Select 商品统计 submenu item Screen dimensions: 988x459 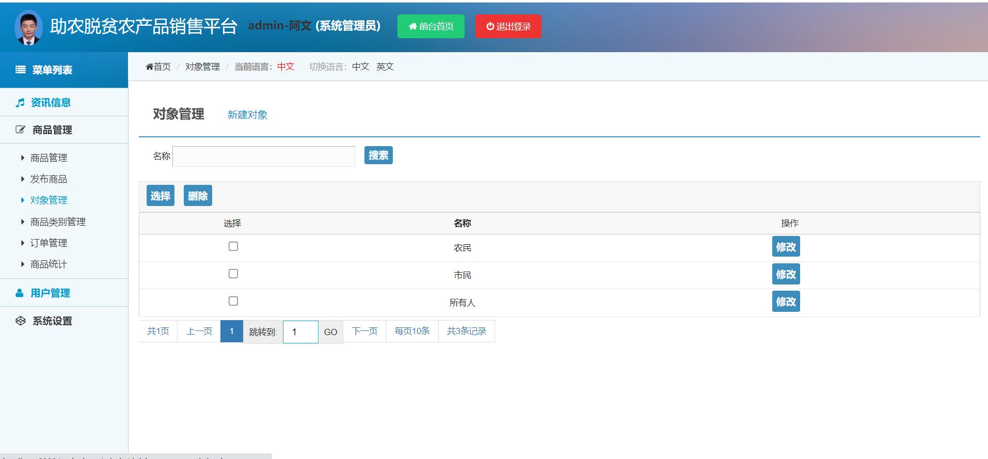(49, 264)
